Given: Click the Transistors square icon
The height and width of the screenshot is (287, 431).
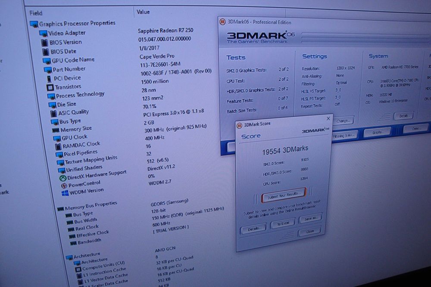Looking at the screenshot, I should pos(50,87).
